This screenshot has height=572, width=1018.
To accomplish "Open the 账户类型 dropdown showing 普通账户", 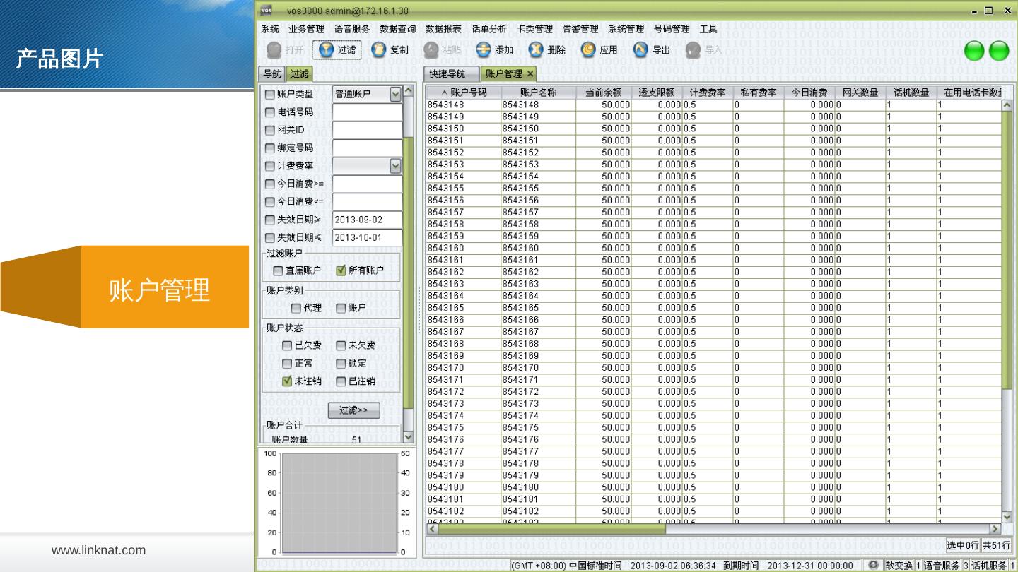I will pos(395,94).
